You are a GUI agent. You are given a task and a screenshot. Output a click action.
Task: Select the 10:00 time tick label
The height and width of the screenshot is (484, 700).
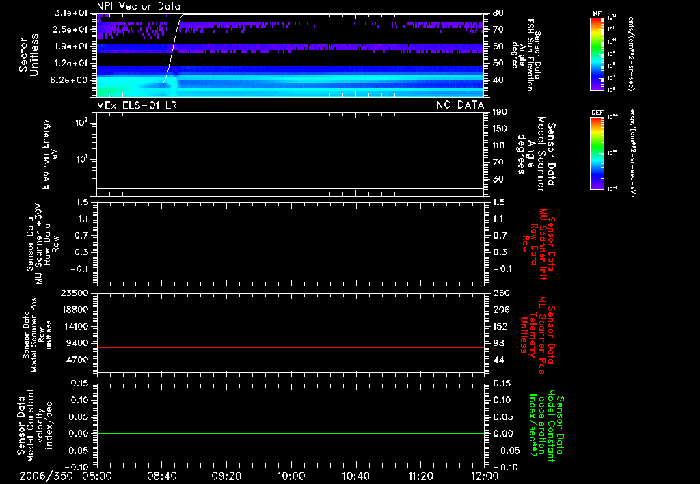pyautogui.click(x=291, y=476)
